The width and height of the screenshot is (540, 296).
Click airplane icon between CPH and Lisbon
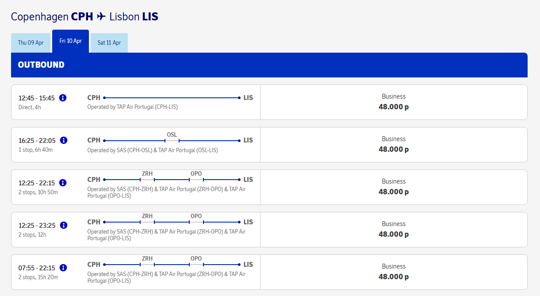[x=101, y=17]
